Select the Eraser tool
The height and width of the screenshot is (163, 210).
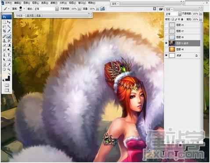click(x=4, y=45)
